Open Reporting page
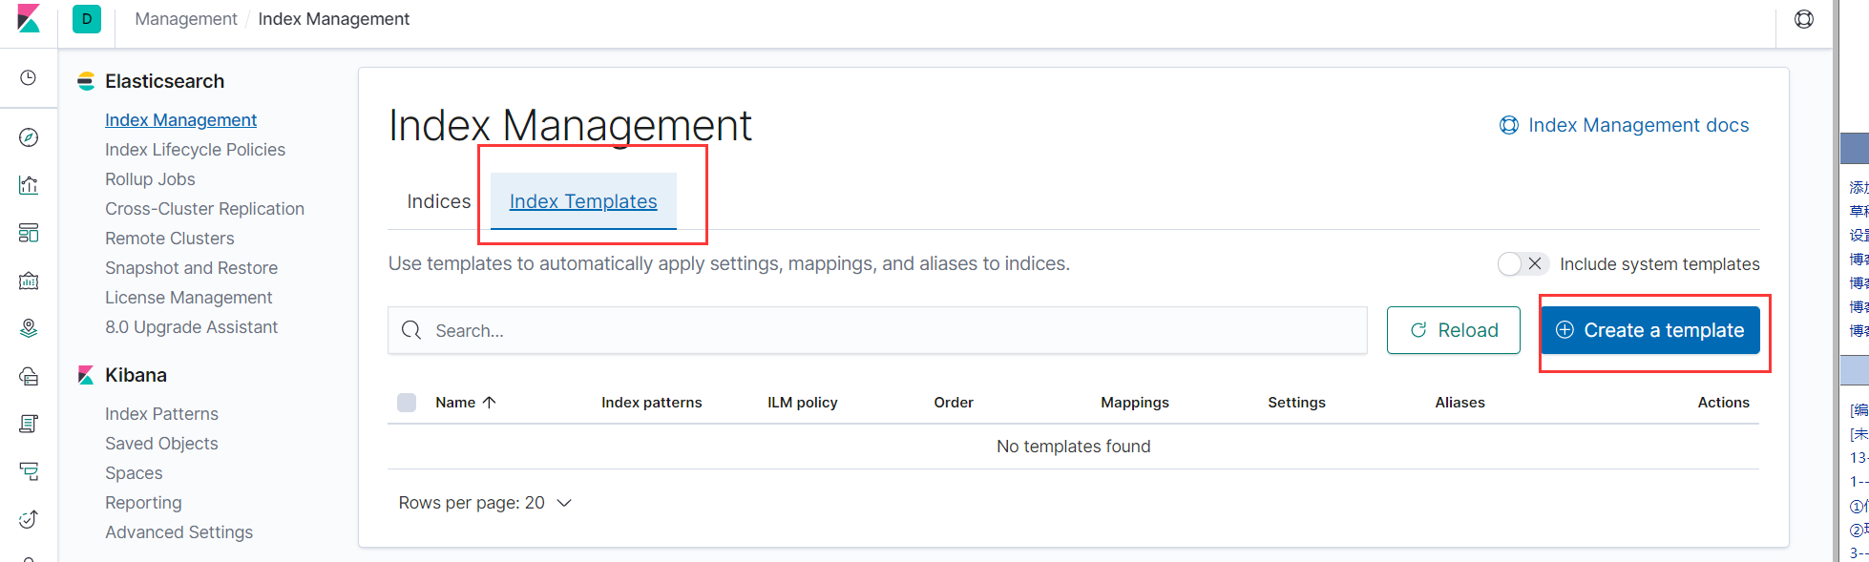Image resolution: width=1869 pixels, height=562 pixels. pyautogui.click(x=143, y=503)
